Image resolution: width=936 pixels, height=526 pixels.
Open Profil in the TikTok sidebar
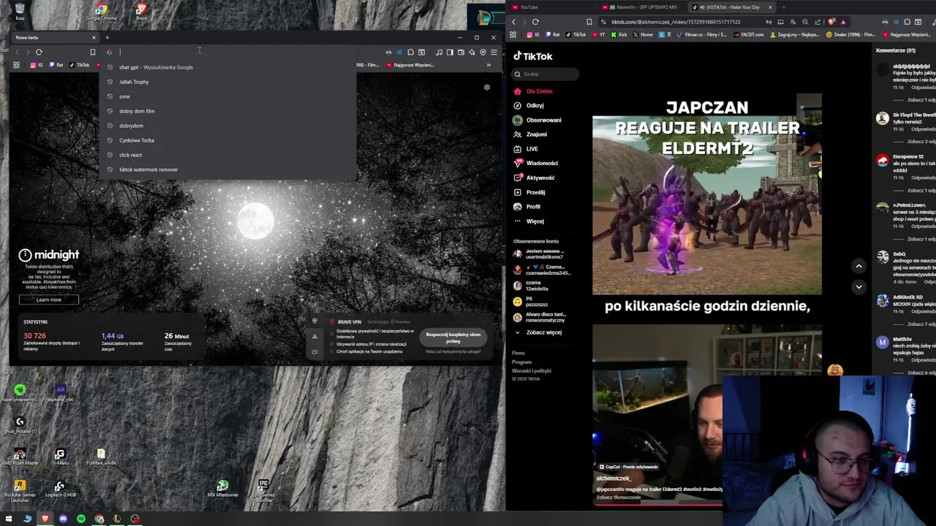coord(526,207)
